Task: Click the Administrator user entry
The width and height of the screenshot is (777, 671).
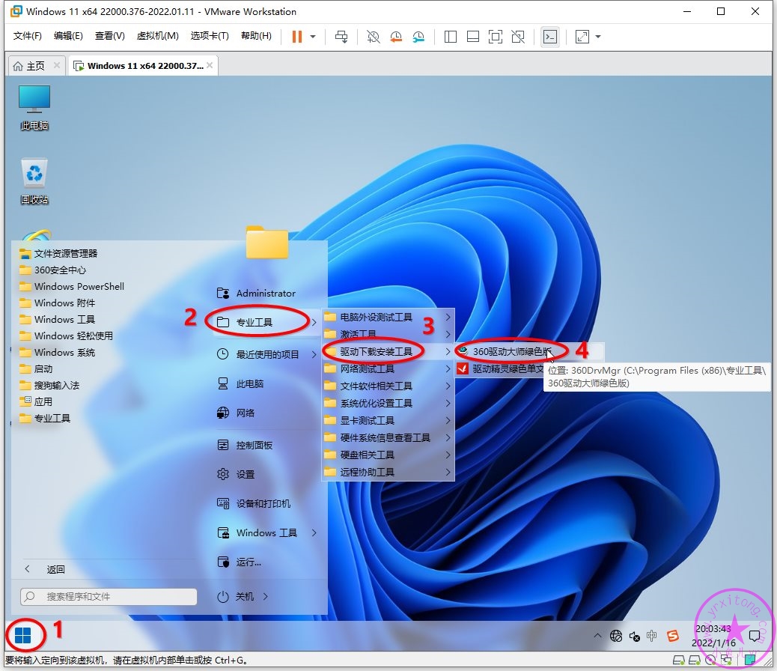Action: coord(256,293)
